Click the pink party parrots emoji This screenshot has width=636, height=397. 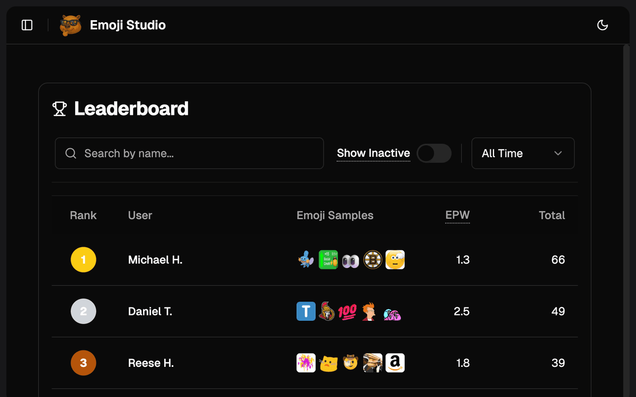(x=392, y=313)
